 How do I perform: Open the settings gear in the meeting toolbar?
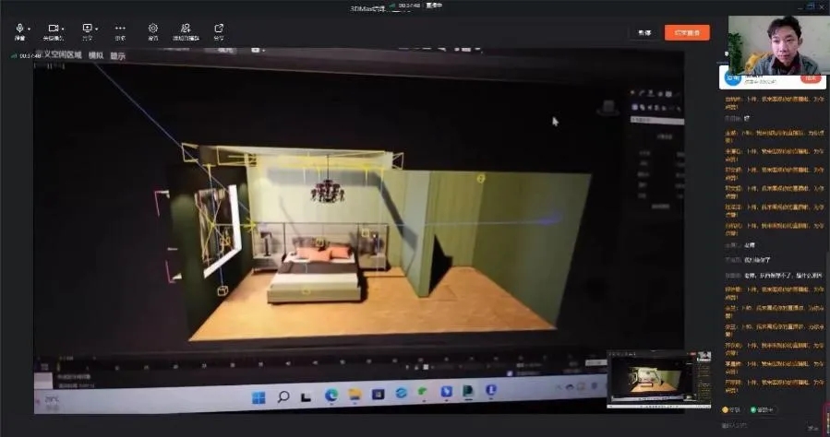[153, 28]
